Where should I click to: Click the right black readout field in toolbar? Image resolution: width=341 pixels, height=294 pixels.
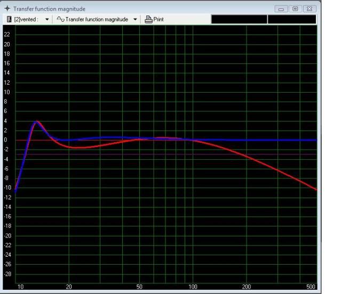tap(292, 19)
